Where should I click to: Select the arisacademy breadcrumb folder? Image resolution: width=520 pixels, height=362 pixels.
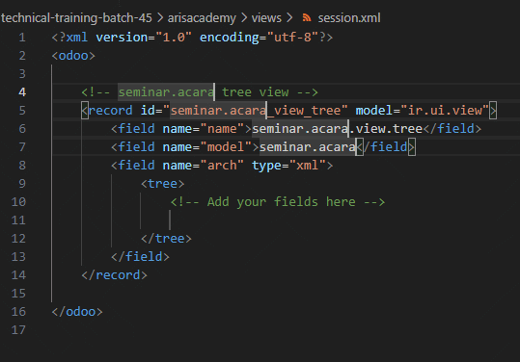tap(202, 18)
